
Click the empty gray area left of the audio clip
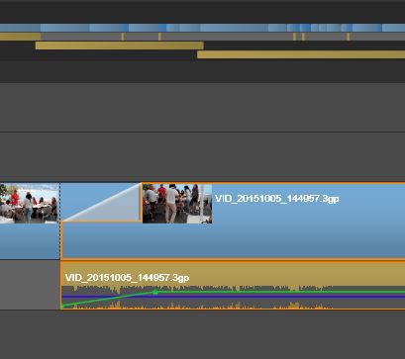pyautogui.click(x=30, y=285)
